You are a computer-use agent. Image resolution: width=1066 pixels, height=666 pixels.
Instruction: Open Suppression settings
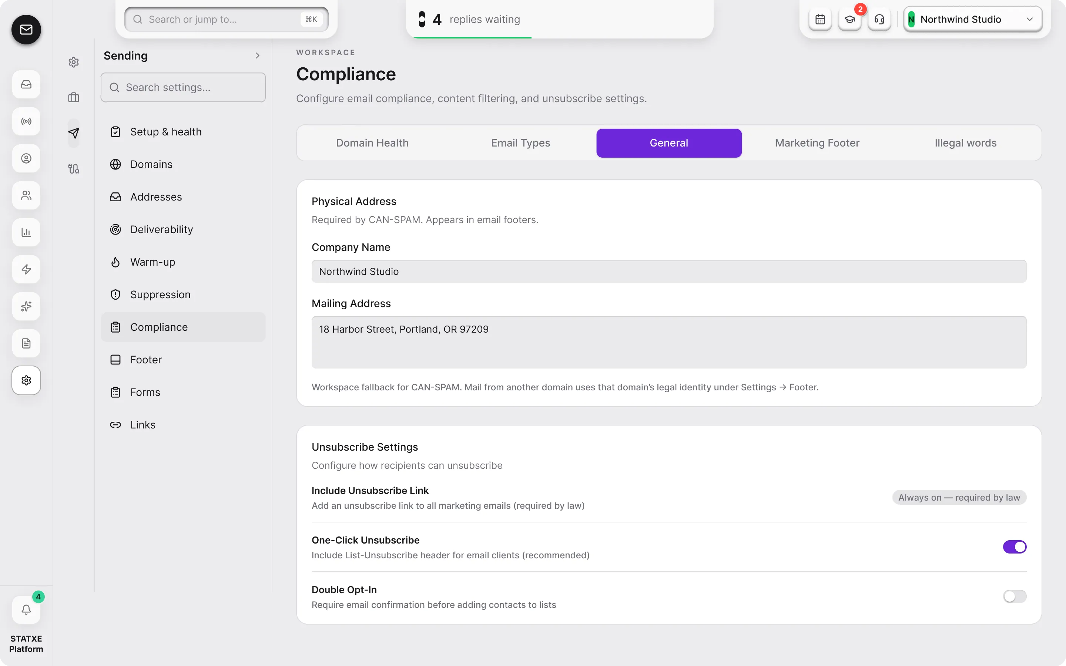183,295
